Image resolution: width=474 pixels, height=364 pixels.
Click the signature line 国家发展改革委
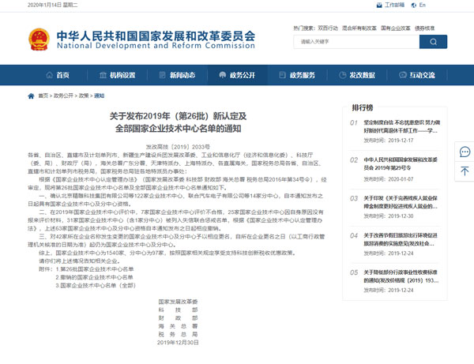[178, 302]
